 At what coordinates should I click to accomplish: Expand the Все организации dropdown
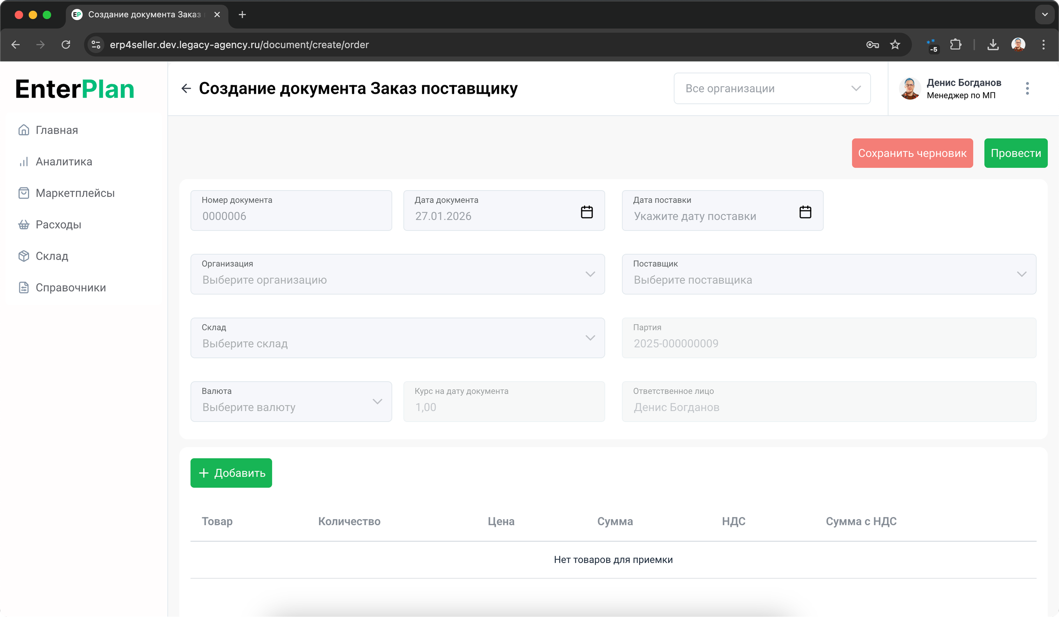pyautogui.click(x=772, y=88)
